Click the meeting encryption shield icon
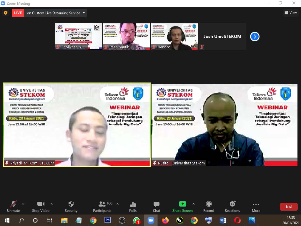This screenshot has height=226, width=301. [x=6, y=13]
